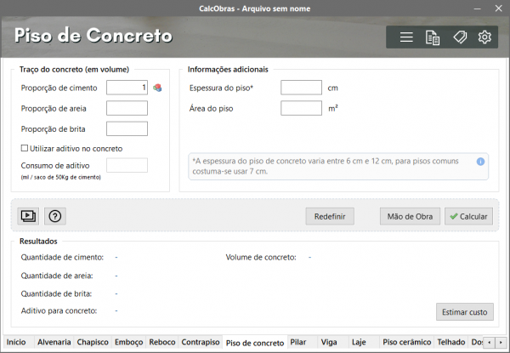Click the price tag icon

pos(459,37)
